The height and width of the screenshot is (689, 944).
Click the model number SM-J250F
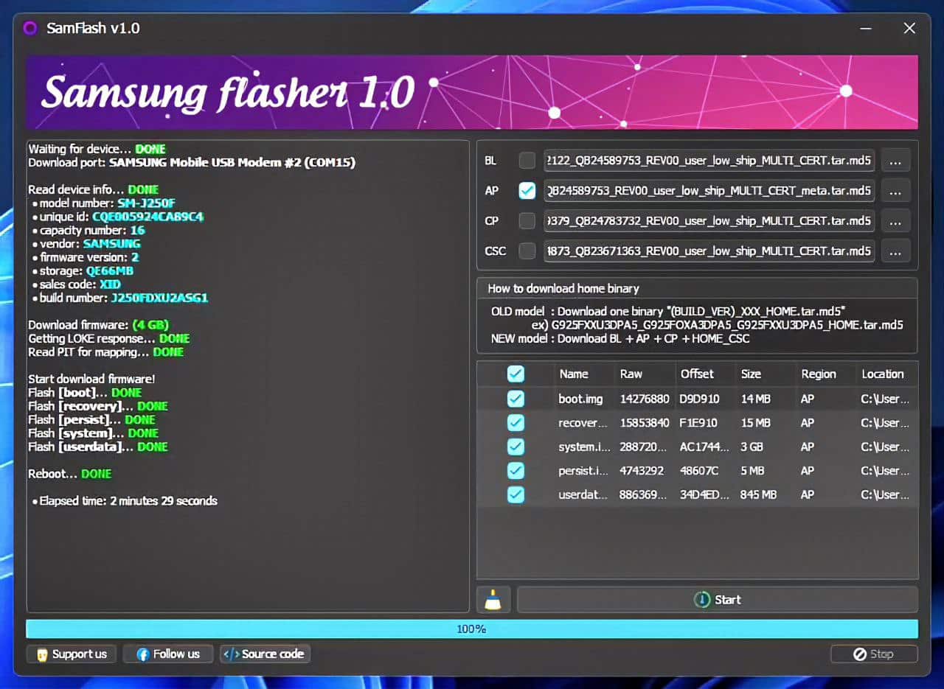click(x=146, y=203)
